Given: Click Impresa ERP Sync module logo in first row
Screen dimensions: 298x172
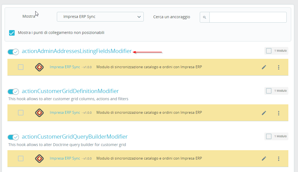Looking at the screenshot, I should point(39,67).
